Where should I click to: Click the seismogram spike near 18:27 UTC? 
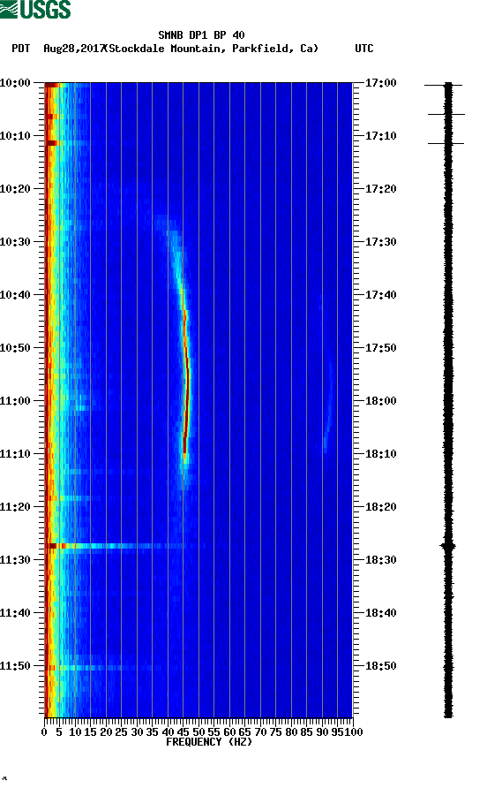click(x=448, y=546)
